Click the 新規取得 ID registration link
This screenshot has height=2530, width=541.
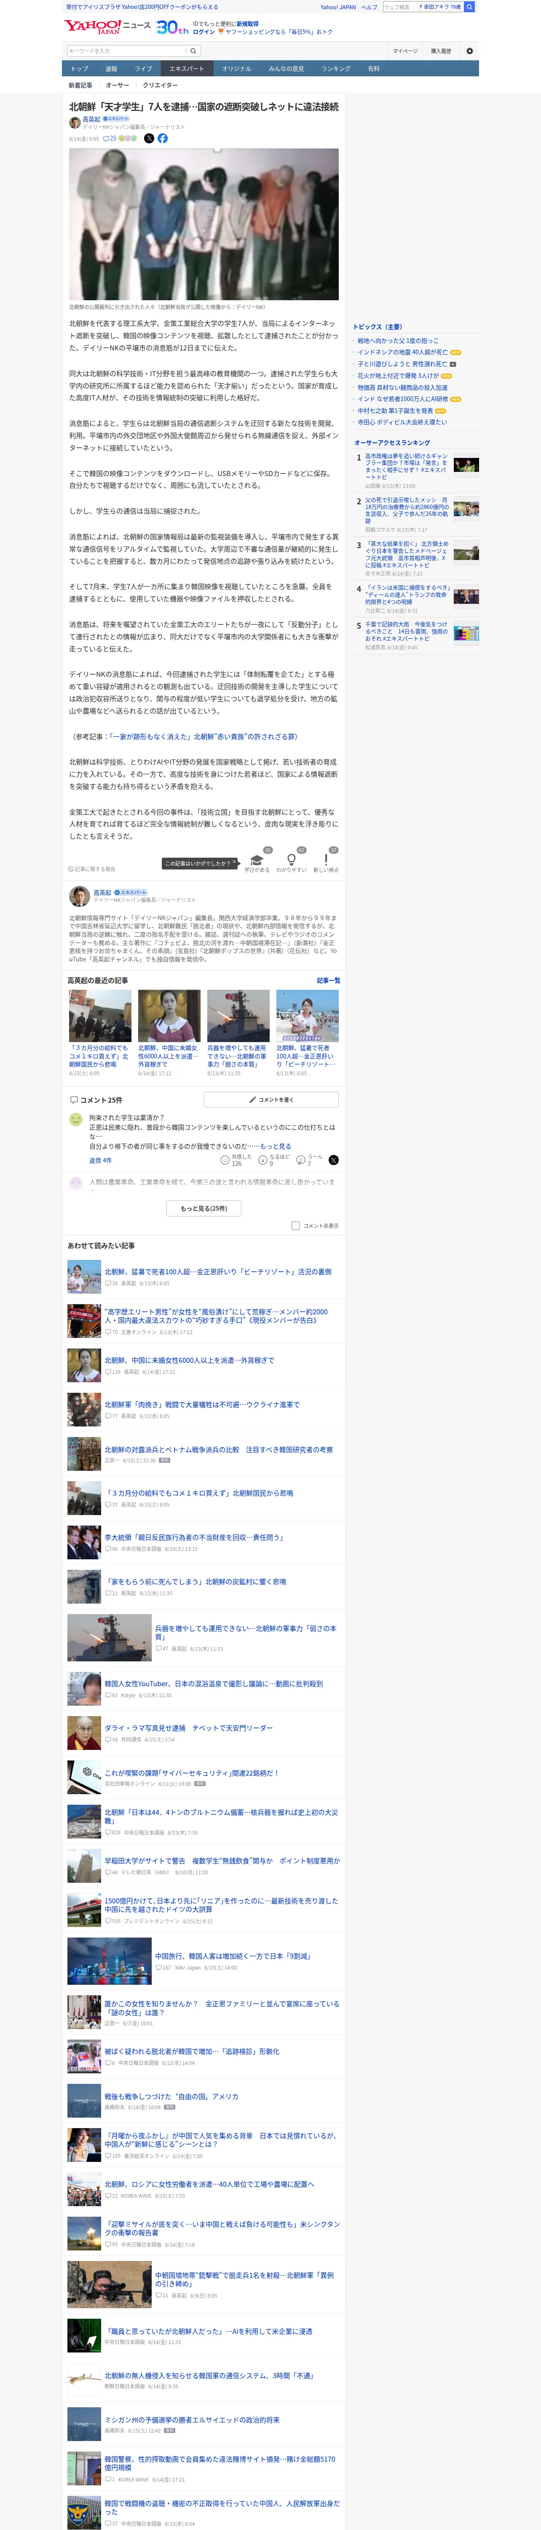coord(246,24)
